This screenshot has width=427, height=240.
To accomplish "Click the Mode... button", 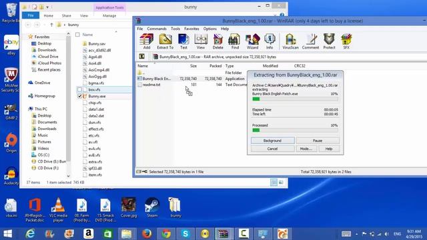I will (x=306, y=149).
